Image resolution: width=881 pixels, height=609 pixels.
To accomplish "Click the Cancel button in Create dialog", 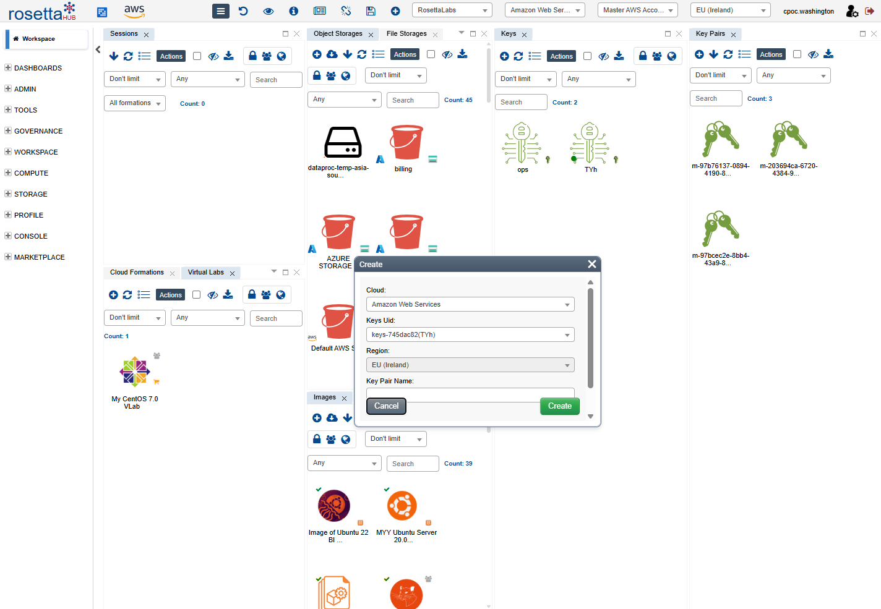I will [x=386, y=406].
